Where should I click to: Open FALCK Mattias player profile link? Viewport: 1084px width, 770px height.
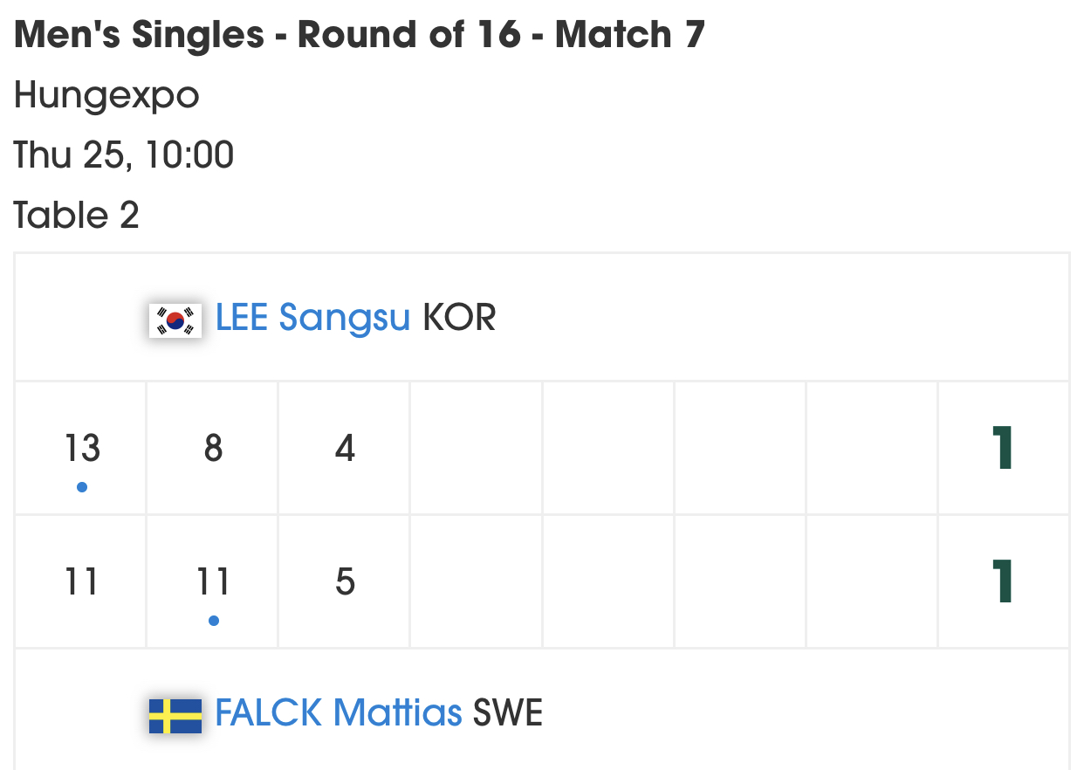pos(339,714)
